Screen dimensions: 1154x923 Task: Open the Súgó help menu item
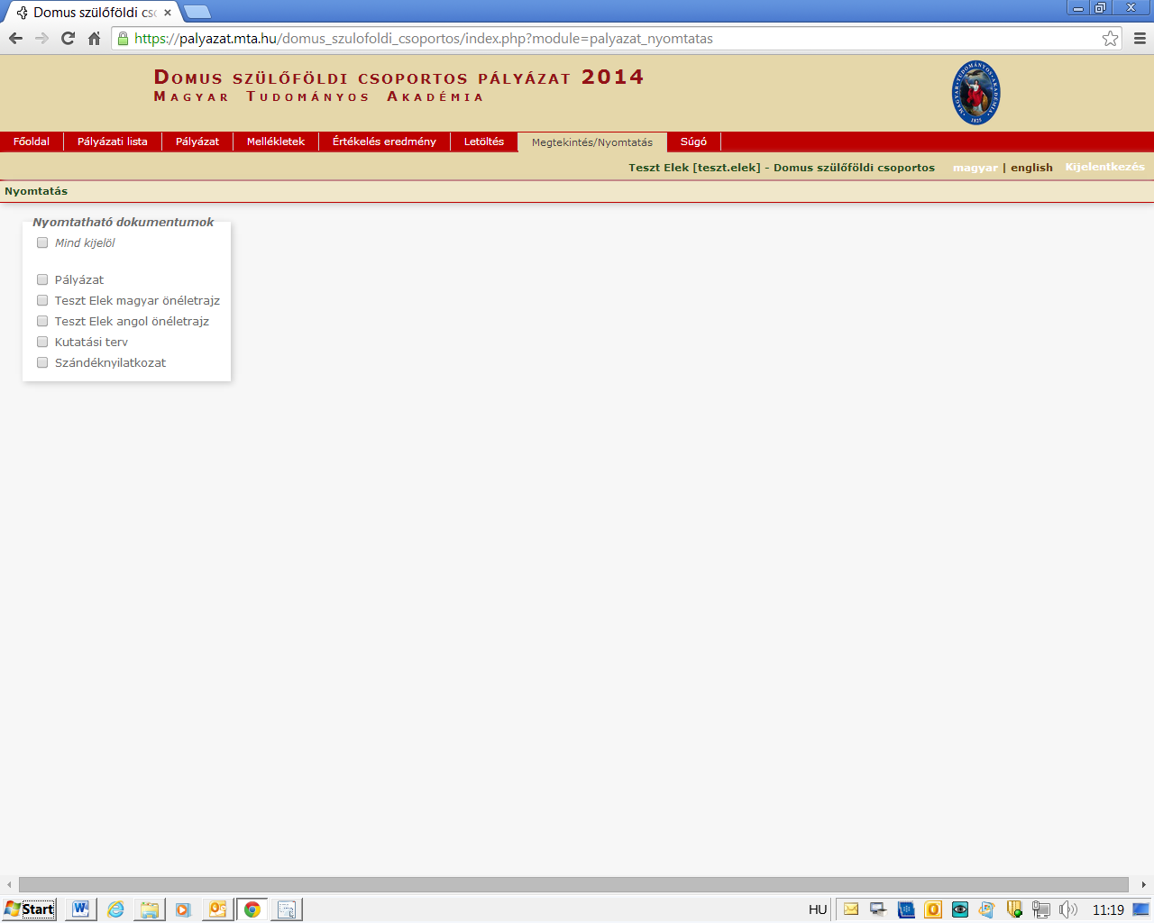coord(693,142)
